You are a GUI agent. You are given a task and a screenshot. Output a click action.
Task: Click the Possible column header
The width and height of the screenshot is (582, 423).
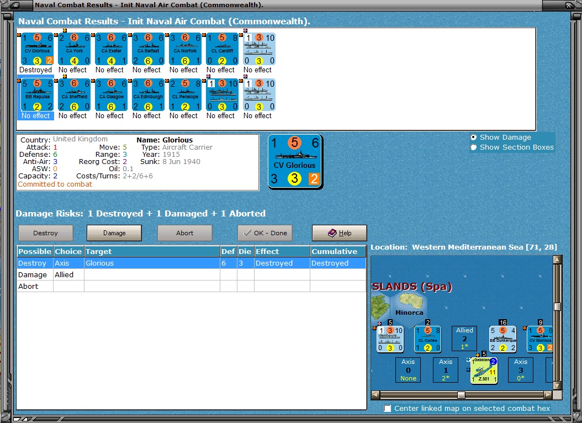35,251
